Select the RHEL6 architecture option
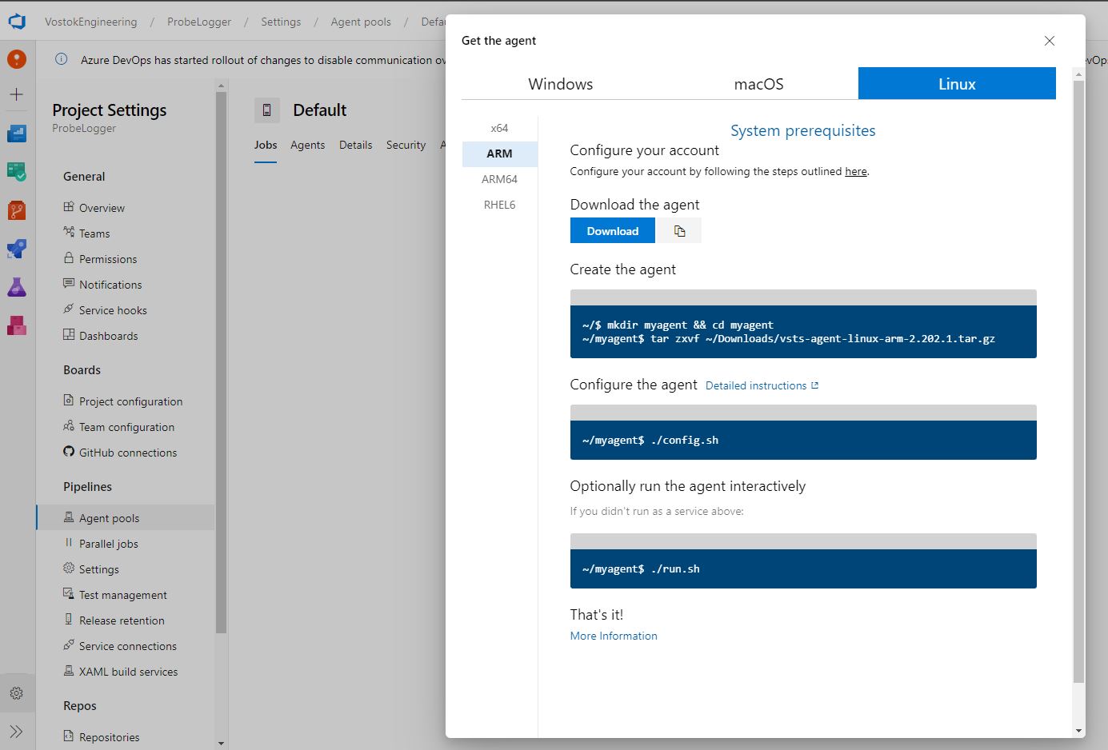This screenshot has width=1108, height=750. (500, 205)
